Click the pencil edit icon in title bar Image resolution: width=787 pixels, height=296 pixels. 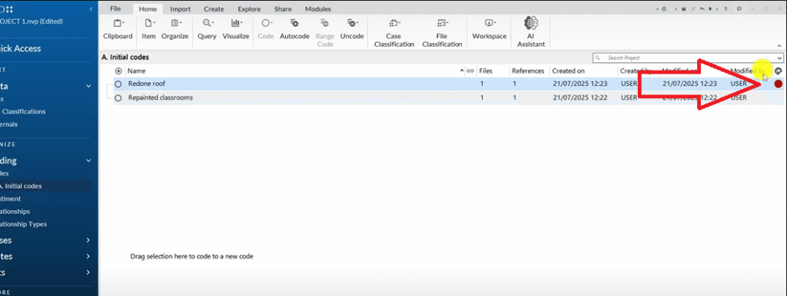click(x=692, y=9)
